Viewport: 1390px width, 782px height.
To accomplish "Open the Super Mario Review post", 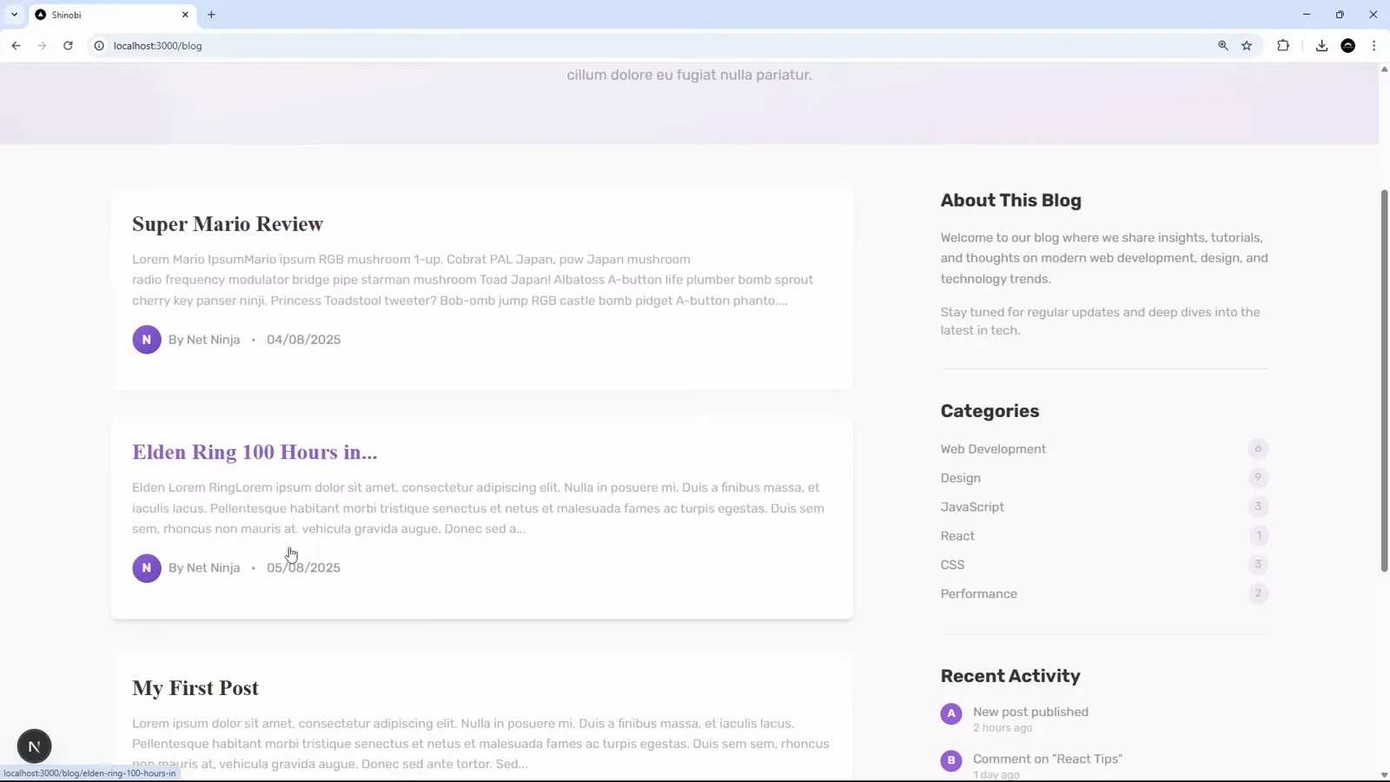I will click(228, 224).
